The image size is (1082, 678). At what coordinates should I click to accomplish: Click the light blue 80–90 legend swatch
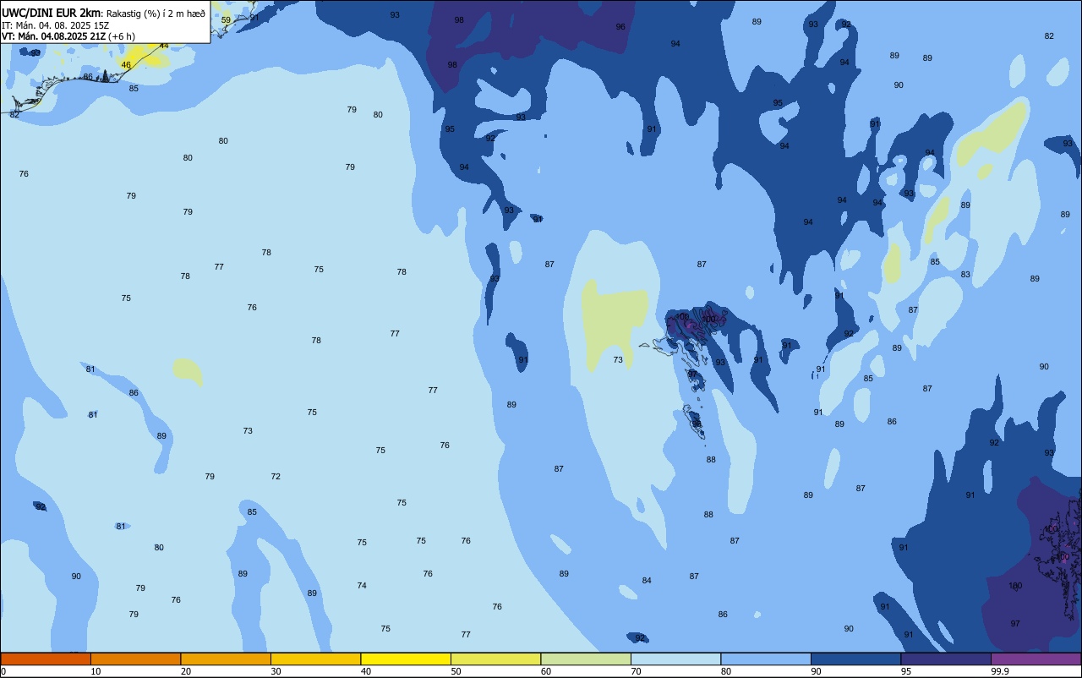pos(766,659)
